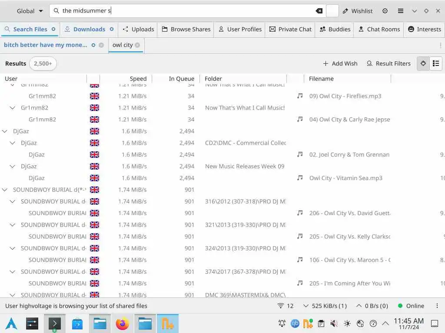The height and width of the screenshot is (333, 445).
Task: Open the Uploads tab
Action: (138, 29)
